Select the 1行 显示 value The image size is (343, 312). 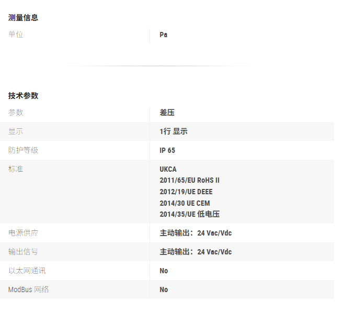(173, 131)
